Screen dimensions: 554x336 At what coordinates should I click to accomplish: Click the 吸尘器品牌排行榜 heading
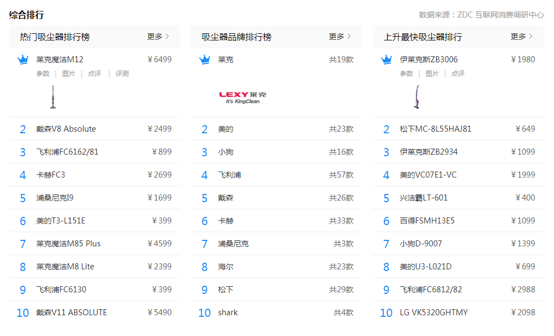[x=236, y=37]
